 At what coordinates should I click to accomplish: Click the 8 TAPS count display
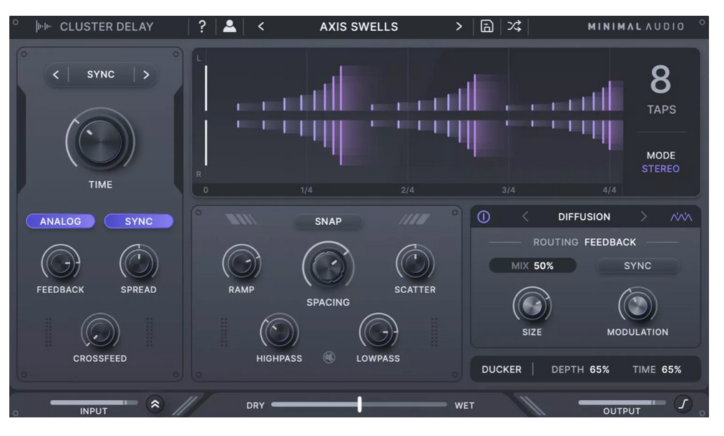click(x=661, y=89)
